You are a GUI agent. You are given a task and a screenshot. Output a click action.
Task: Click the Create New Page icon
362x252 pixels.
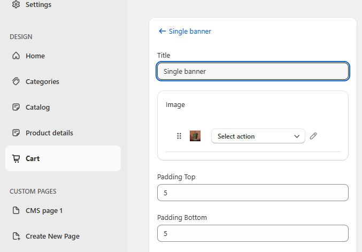[16, 236]
